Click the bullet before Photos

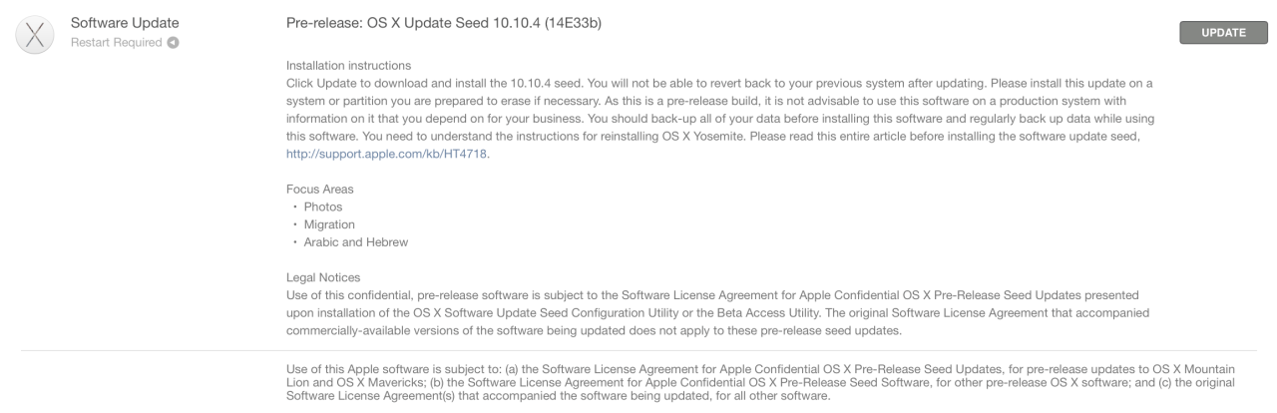295,206
